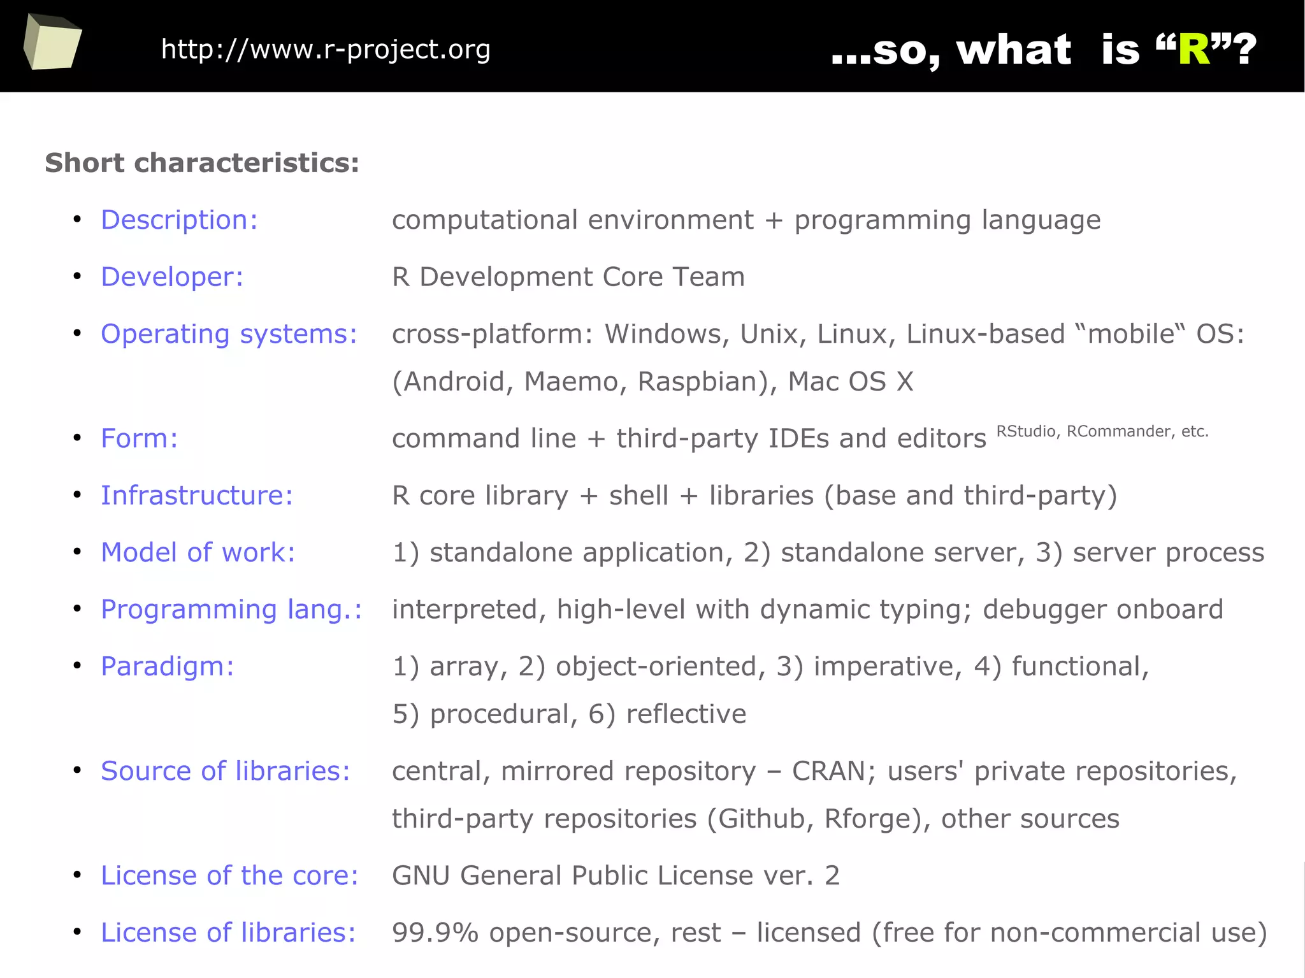Click the 'Source of libraries:' label
This screenshot has width=1305, height=978.
click(x=226, y=771)
